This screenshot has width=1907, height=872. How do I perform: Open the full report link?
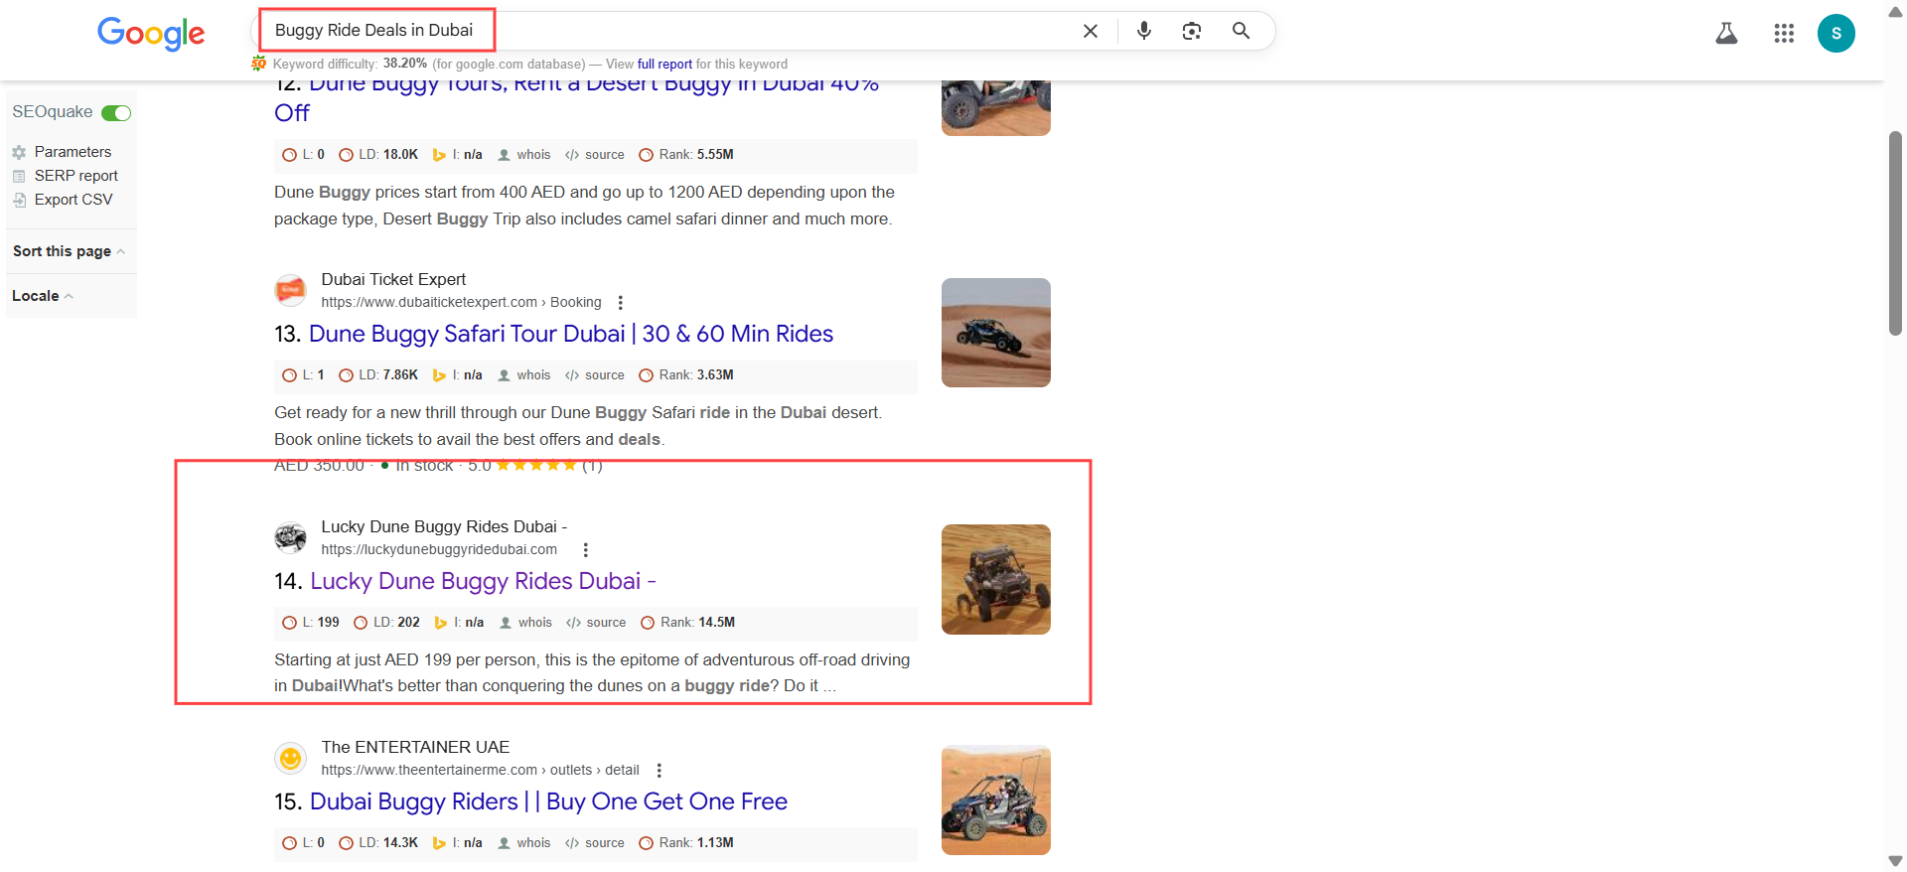pyautogui.click(x=664, y=64)
